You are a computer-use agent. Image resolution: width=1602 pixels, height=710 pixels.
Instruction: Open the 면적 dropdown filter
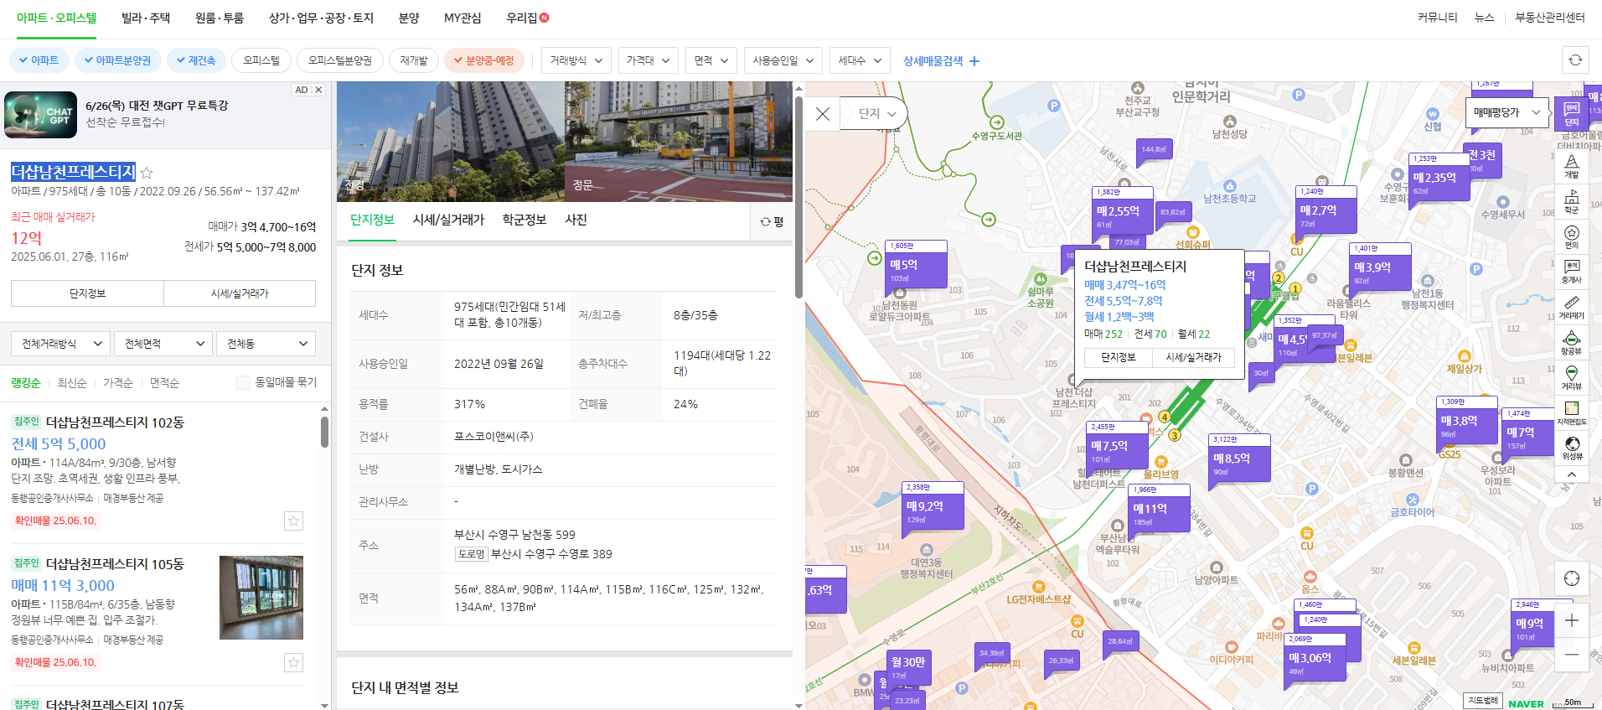click(x=711, y=60)
